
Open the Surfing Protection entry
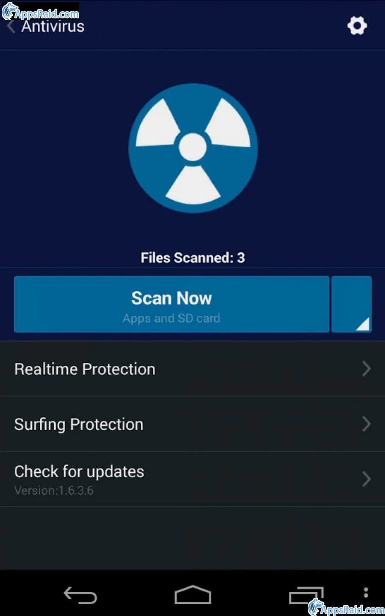192,424
